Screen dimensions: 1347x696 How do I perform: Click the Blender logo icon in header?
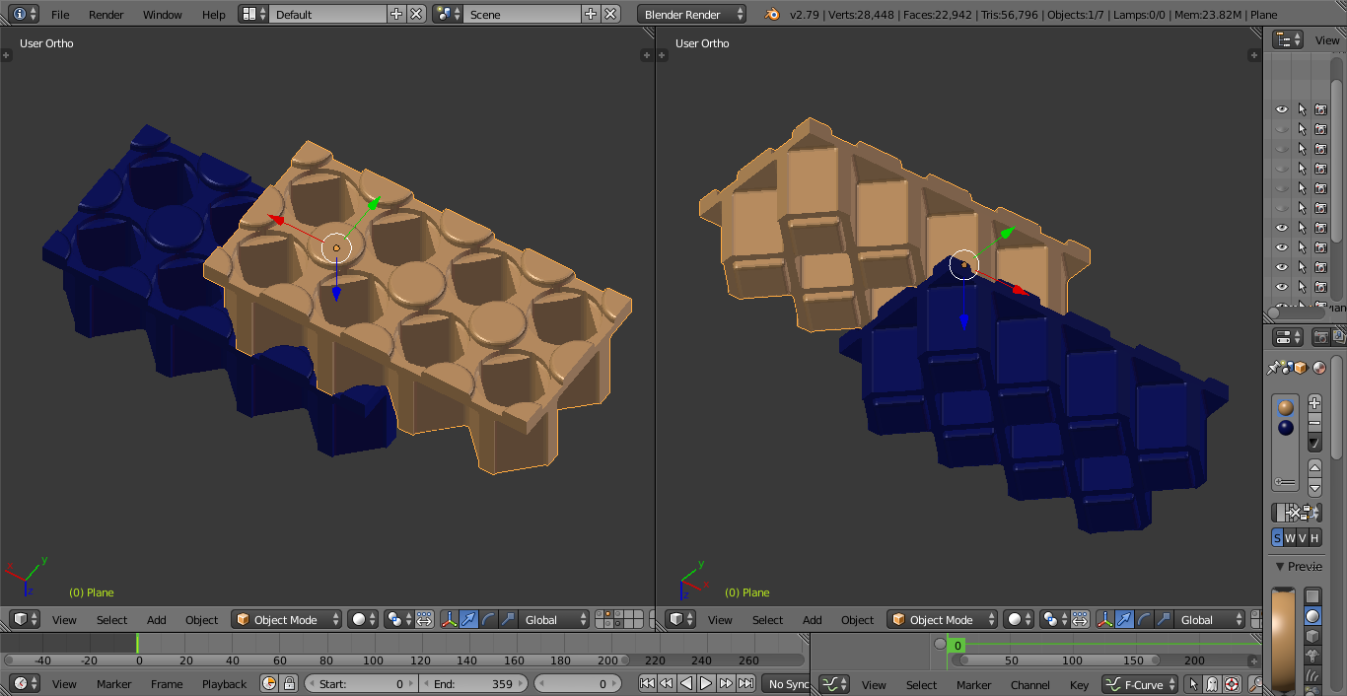click(773, 14)
